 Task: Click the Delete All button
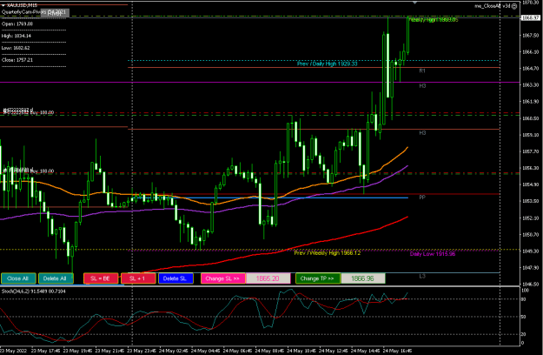pyautogui.click(x=56, y=278)
